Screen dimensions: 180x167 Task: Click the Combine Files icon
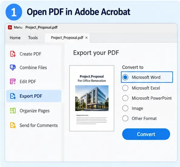click(13, 67)
